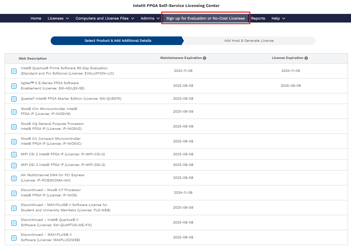This screenshot has width=351, height=249.
Task: Click the Discontinued Intel Quartus II Software description
Action: click(56, 223)
